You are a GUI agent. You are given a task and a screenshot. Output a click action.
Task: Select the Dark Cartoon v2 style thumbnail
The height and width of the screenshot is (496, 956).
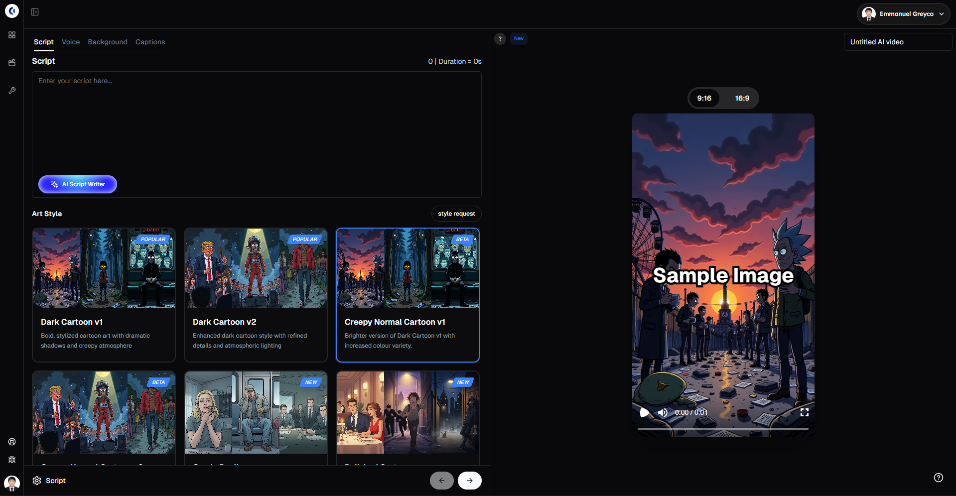(x=256, y=268)
